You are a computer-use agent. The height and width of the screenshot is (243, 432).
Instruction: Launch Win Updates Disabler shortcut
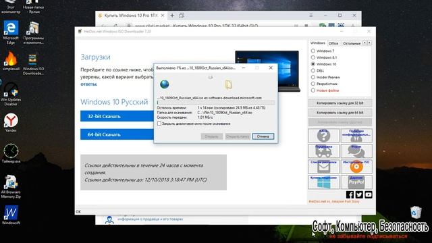pyautogui.click(x=11, y=94)
